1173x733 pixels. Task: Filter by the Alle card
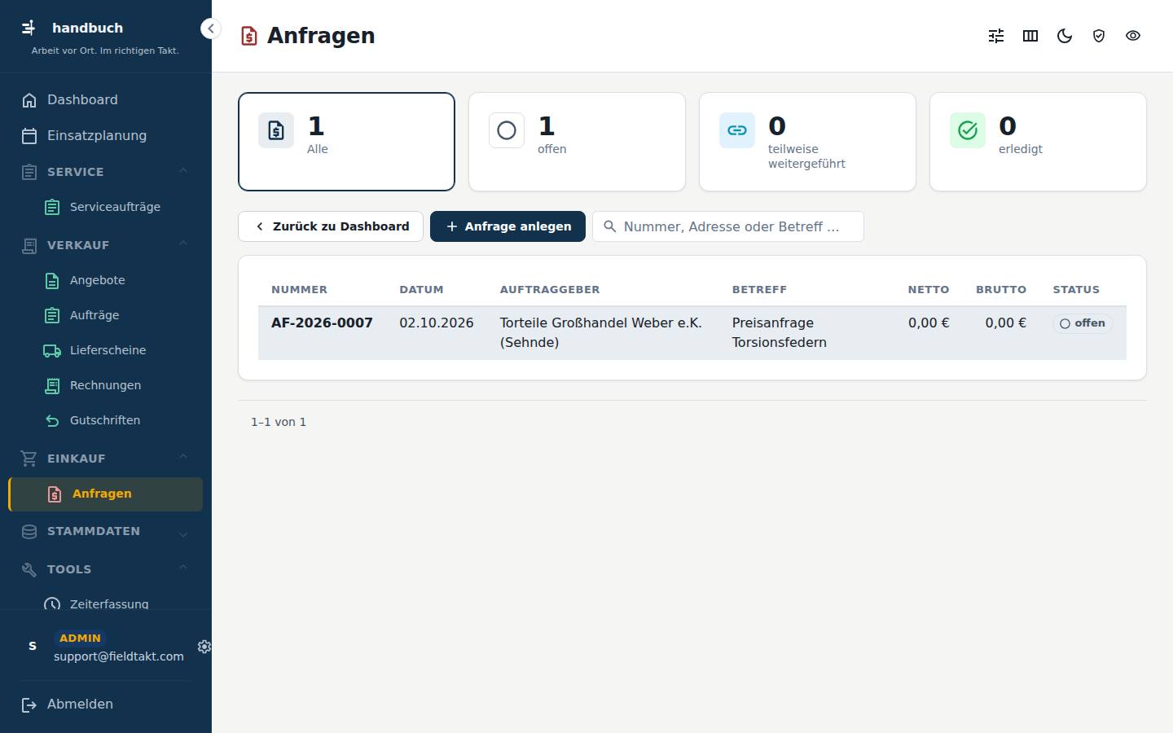[x=346, y=142]
